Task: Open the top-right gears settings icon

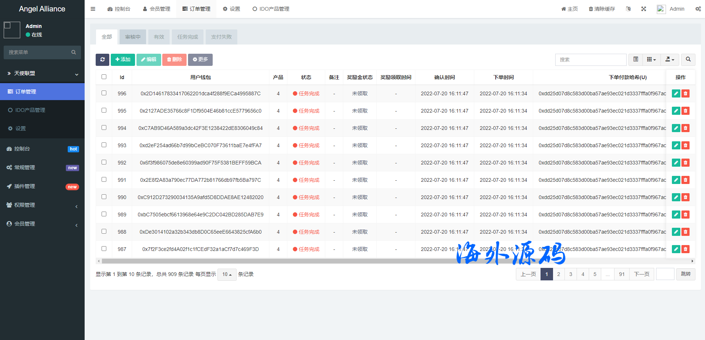Action: tap(698, 9)
